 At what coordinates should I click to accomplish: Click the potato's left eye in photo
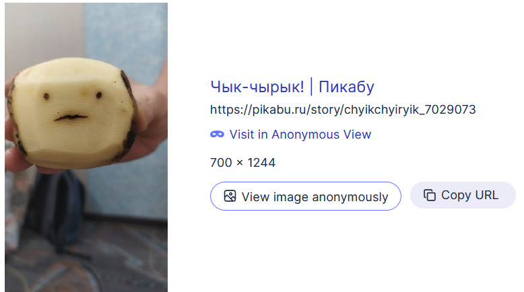(x=46, y=96)
